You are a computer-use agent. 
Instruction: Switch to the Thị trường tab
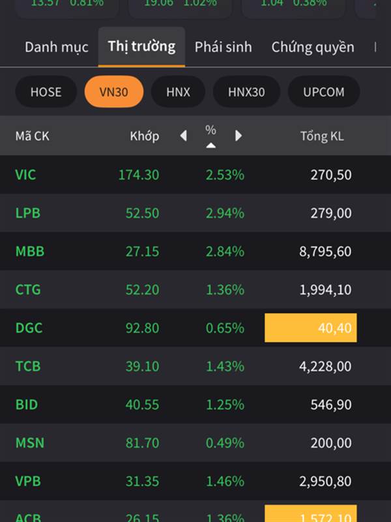tap(141, 46)
